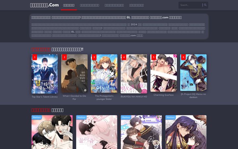Open the site logo ending in .Com

(x=44, y=5)
